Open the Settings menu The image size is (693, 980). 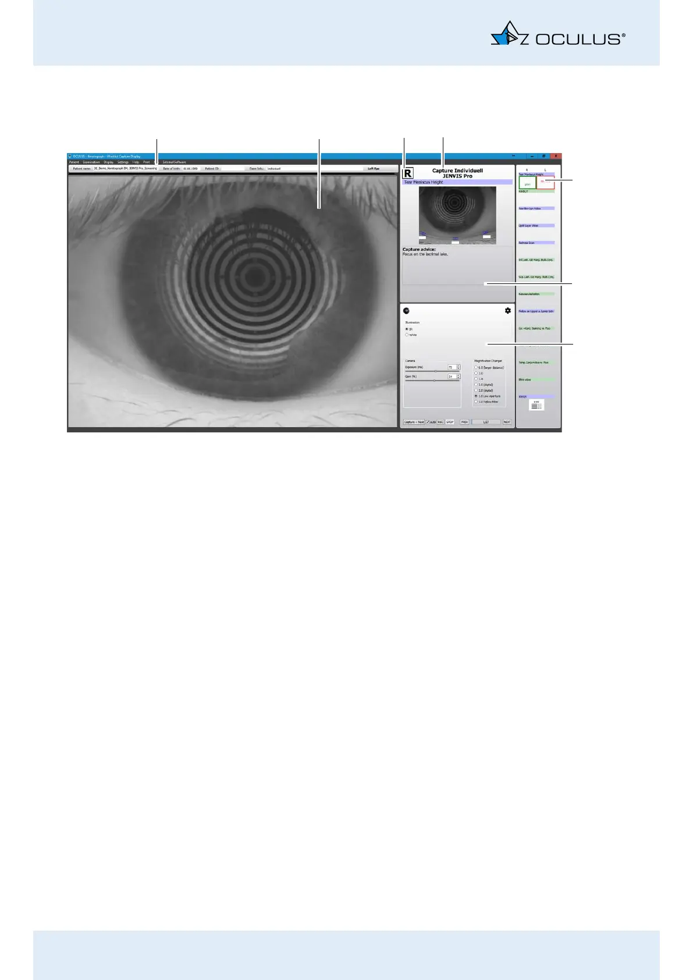point(123,162)
